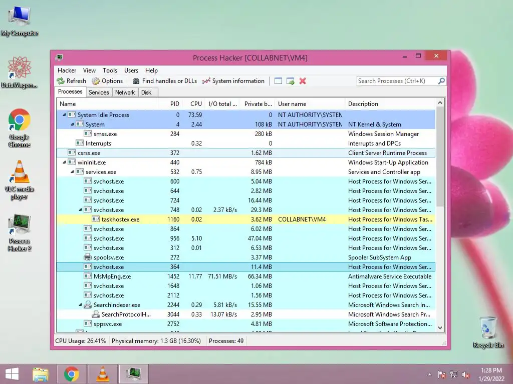Click the taskhostex.exe process icon
Image resolution: width=513 pixels, height=384 pixels.
click(x=96, y=219)
